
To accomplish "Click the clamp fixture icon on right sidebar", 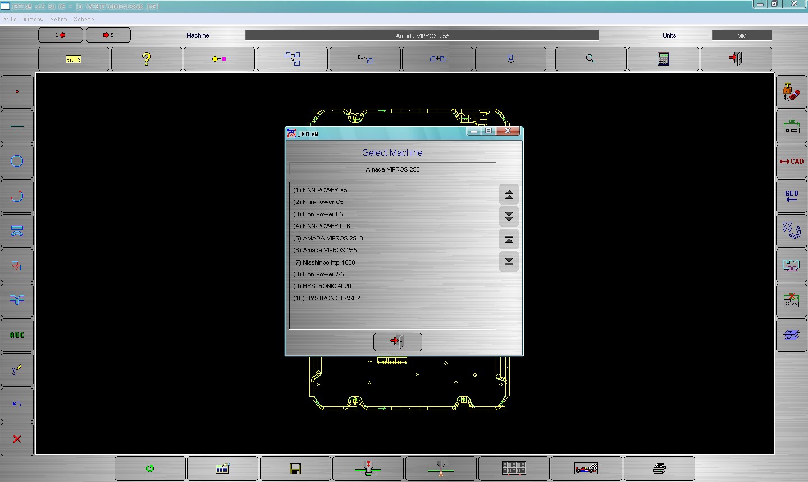I will [x=792, y=266].
